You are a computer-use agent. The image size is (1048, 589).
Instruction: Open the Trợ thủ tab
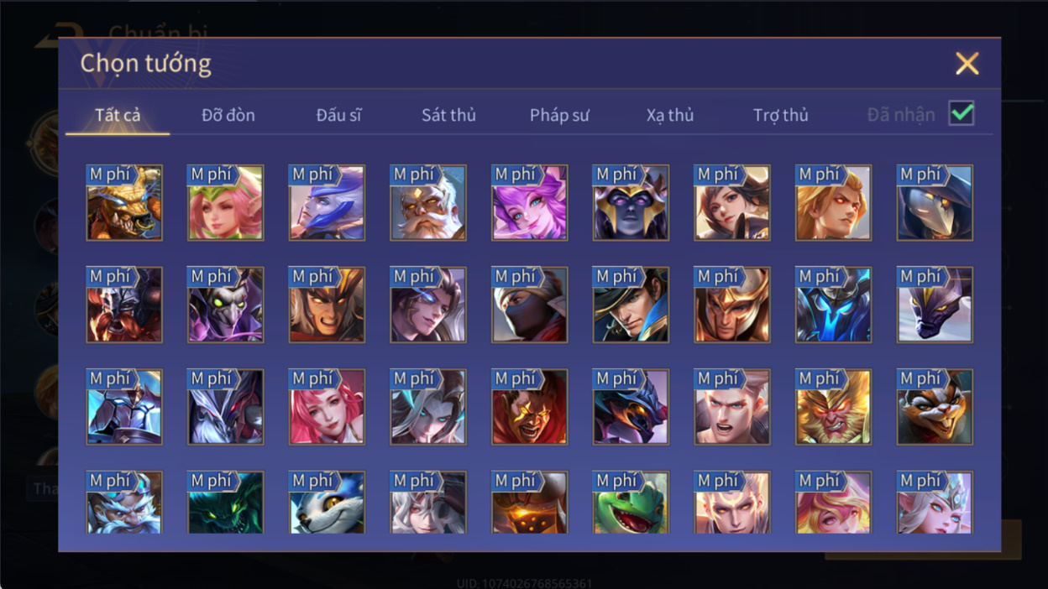[780, 115]
